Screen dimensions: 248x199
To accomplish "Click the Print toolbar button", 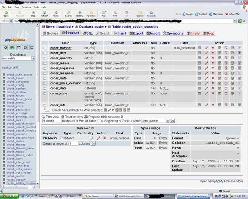I will tap(115, 14).
